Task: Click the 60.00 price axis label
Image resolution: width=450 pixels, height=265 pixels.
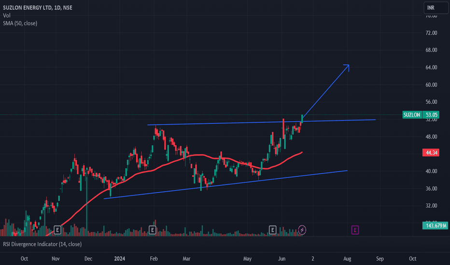Action: [x=431, y=85]
